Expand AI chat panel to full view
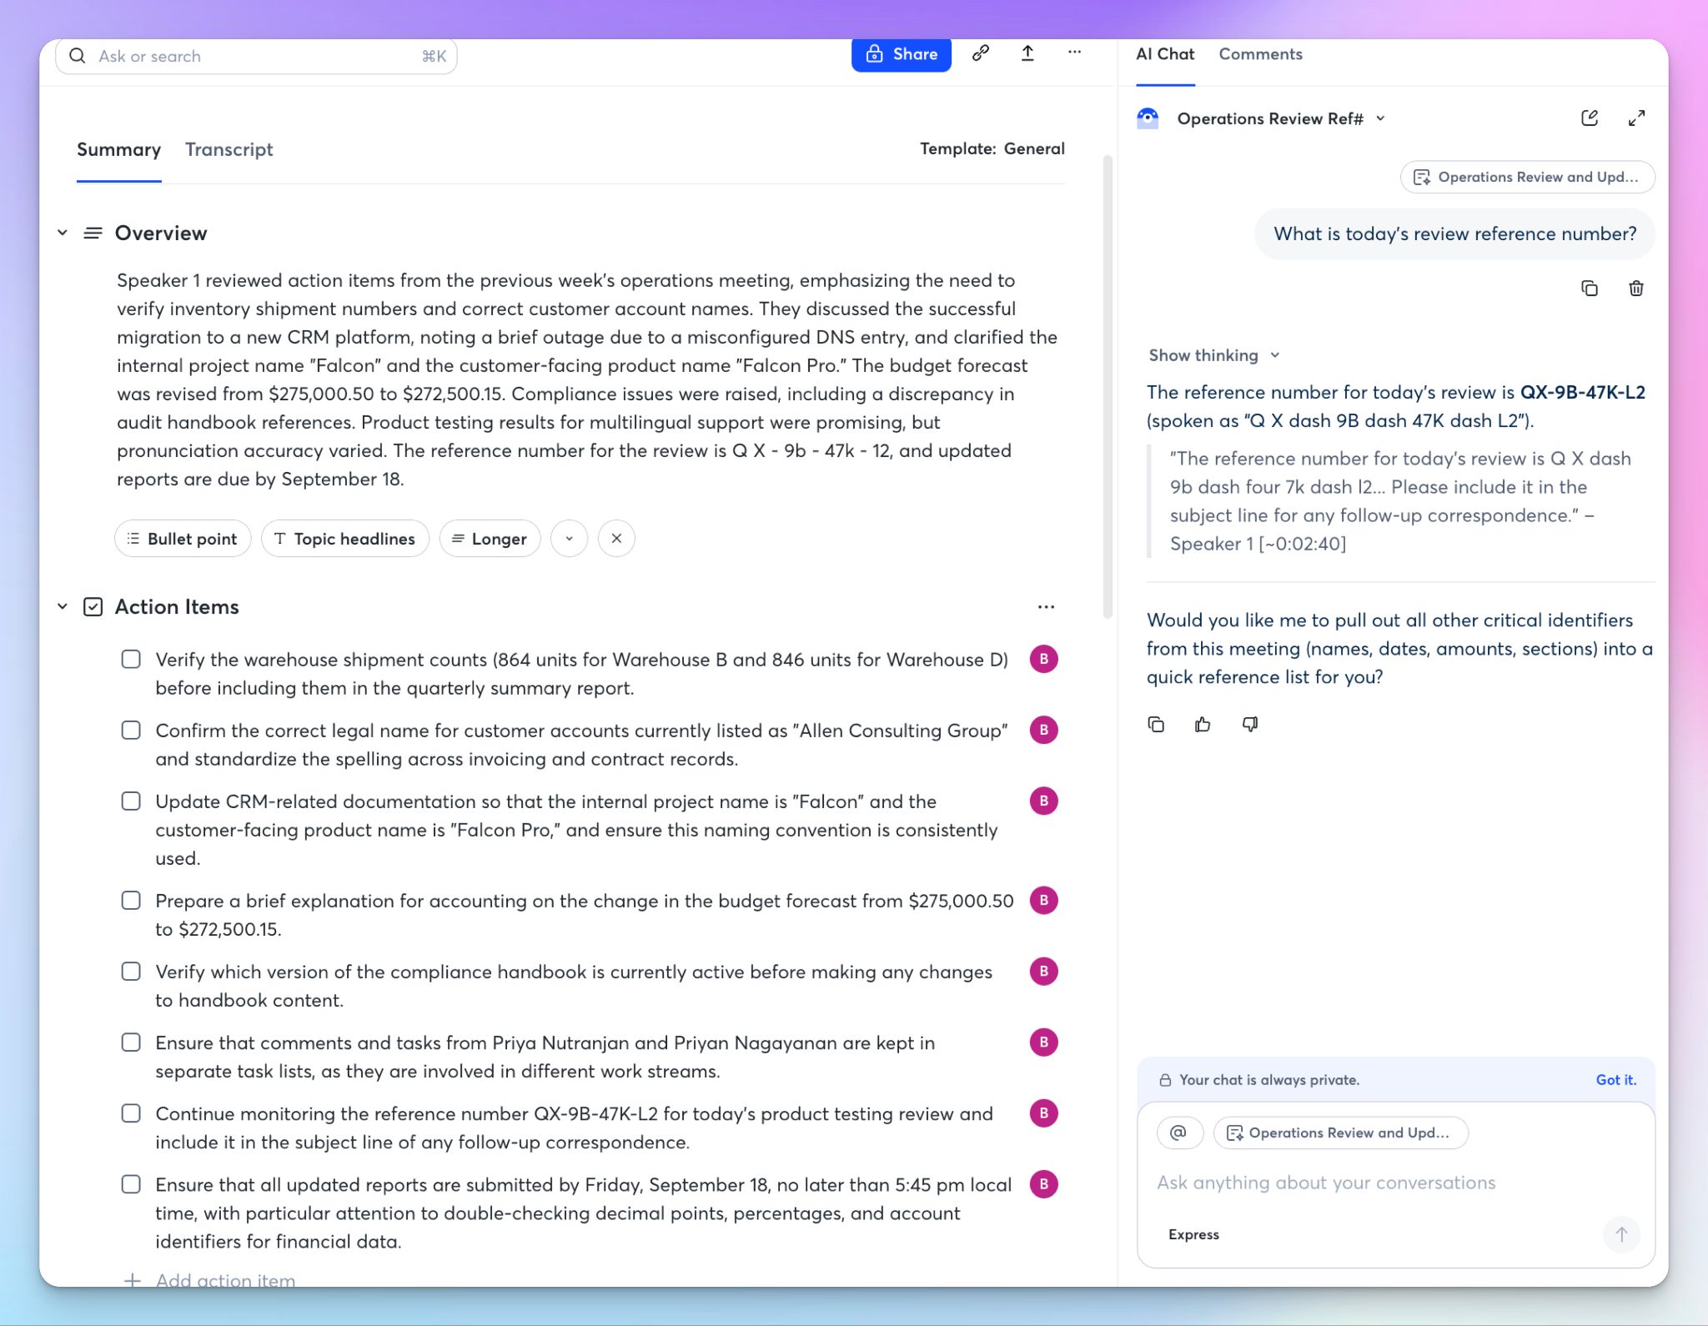Screen dimensions: 1708x1326 tap(1636, 118)
